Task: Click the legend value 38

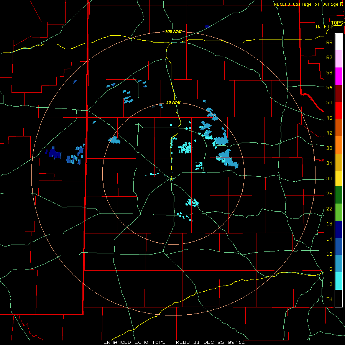Action: coord(329,148)
